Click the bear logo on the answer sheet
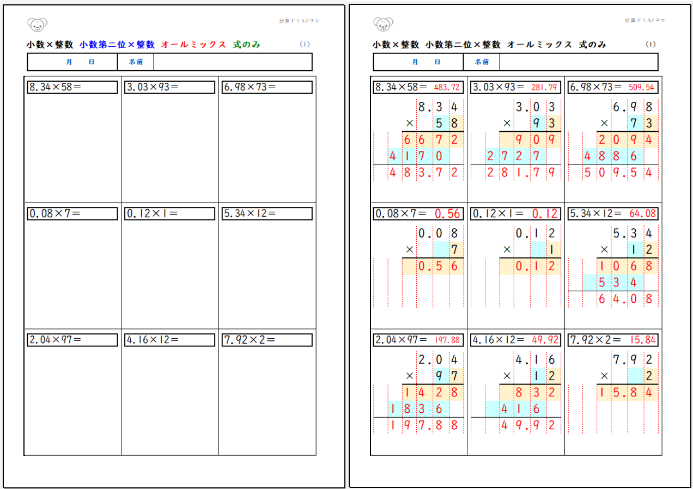693x489 pixels. pos(383,25)
